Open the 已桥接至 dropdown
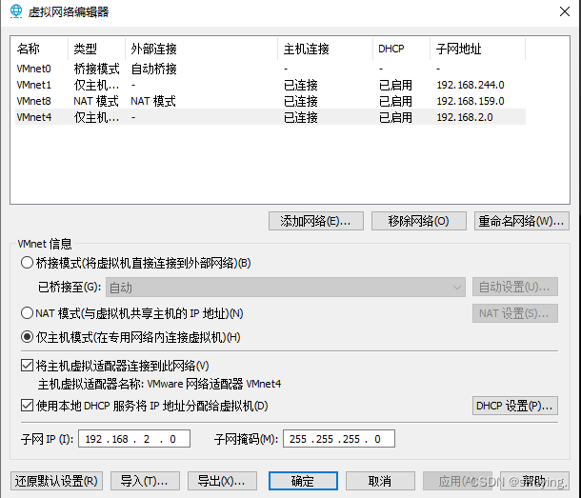The width and height of the screenshot is (581, 498). click(286, 288)
